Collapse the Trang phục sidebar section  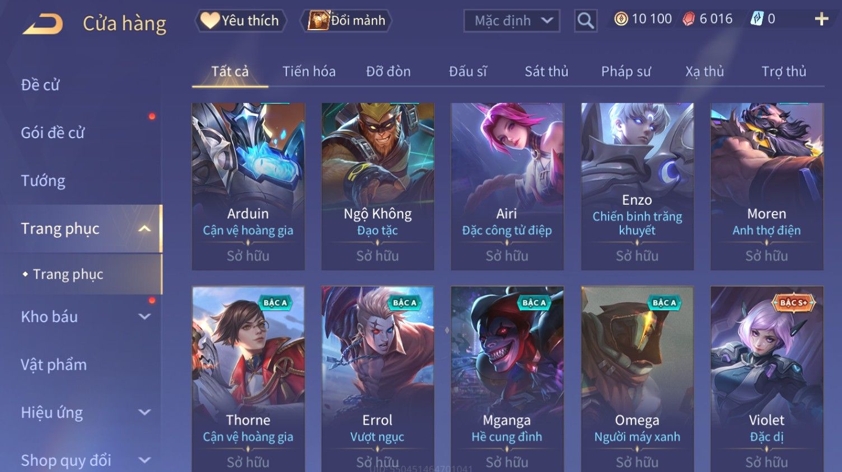[x=144, y=229]
